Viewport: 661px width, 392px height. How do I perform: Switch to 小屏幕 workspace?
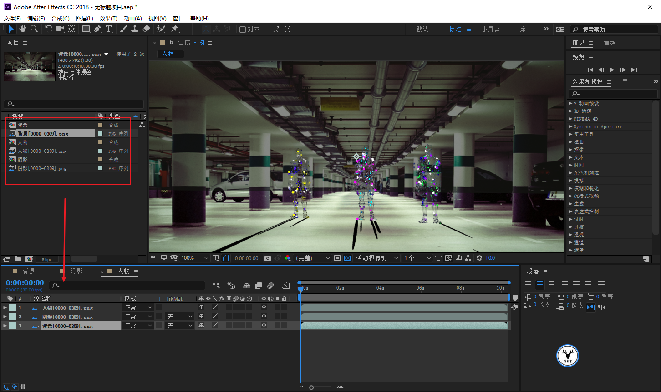491,29
